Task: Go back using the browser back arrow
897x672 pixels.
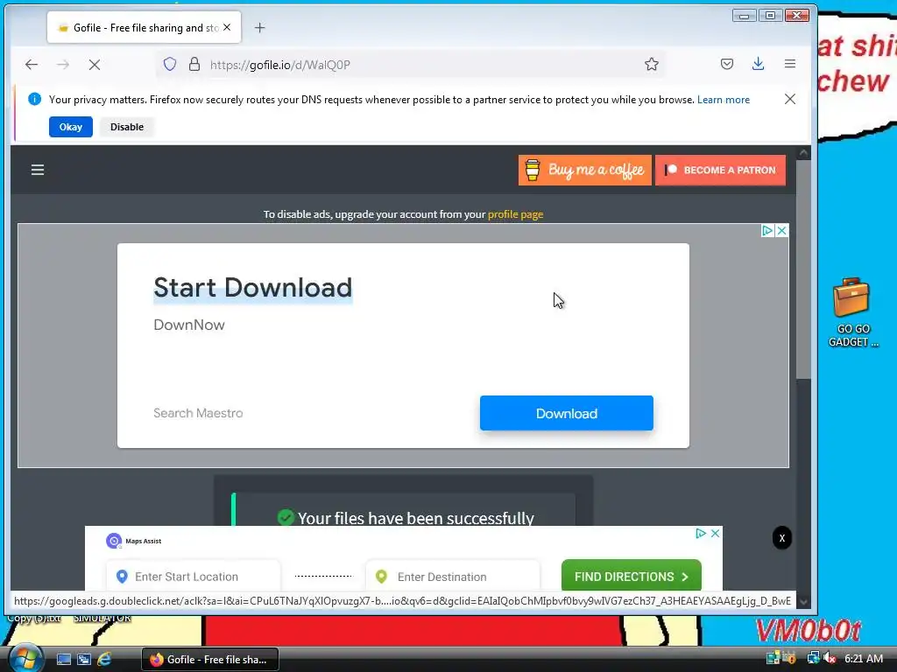Action: pos(32,65)
